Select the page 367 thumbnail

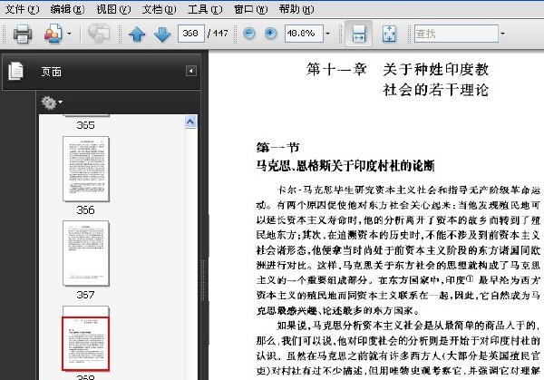coord(86,253)
